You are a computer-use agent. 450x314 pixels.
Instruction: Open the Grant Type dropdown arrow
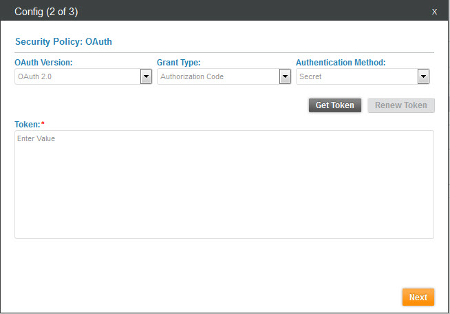(285, 76)
